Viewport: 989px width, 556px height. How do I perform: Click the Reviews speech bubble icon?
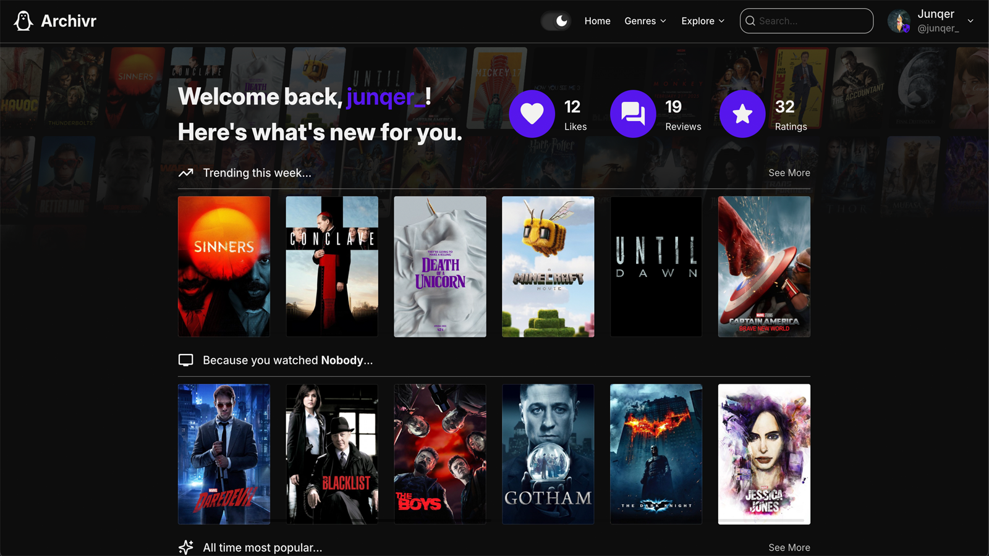point(633,114)
